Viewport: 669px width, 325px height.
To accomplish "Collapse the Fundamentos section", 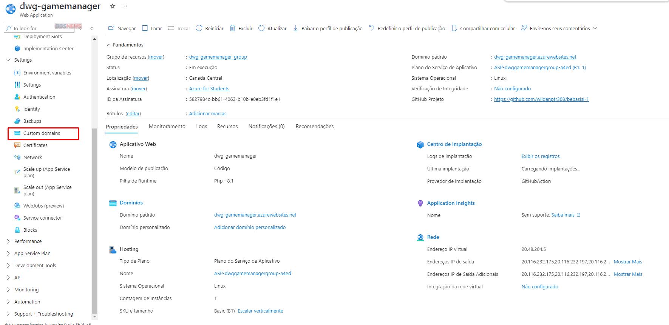I will [109, 45].
